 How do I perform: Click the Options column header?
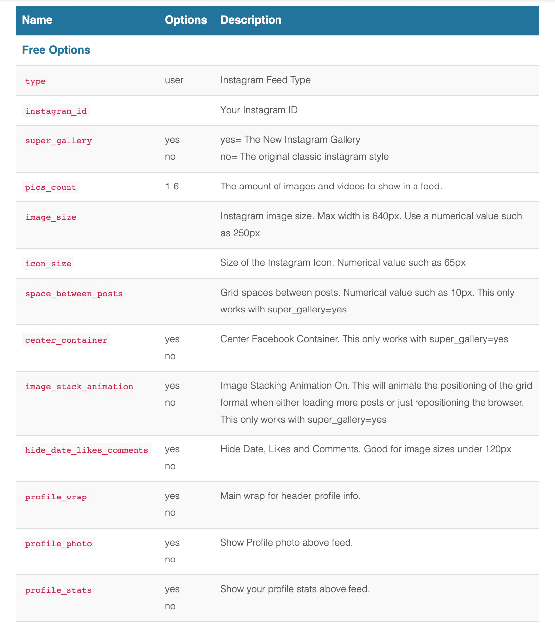click(186, 20)
